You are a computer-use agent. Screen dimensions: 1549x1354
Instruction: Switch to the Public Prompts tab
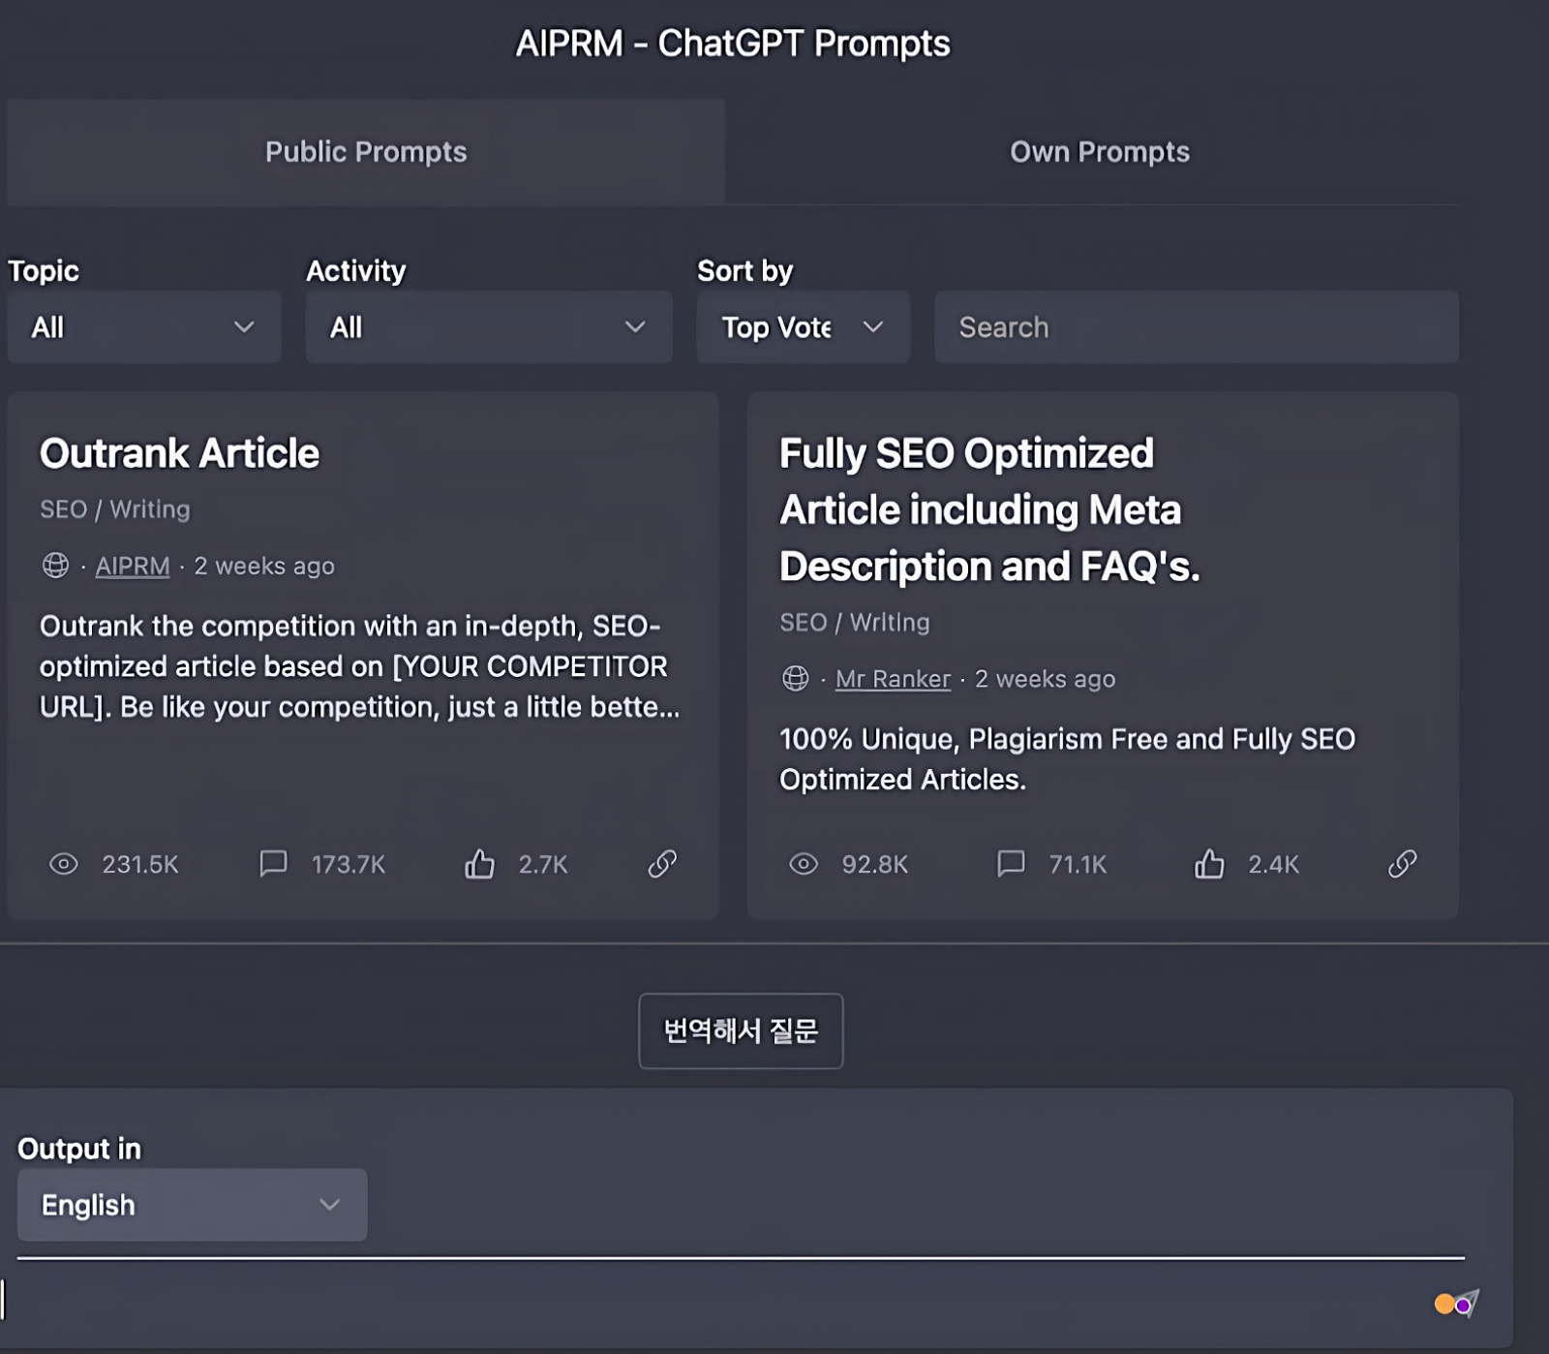tap(366, 152)
